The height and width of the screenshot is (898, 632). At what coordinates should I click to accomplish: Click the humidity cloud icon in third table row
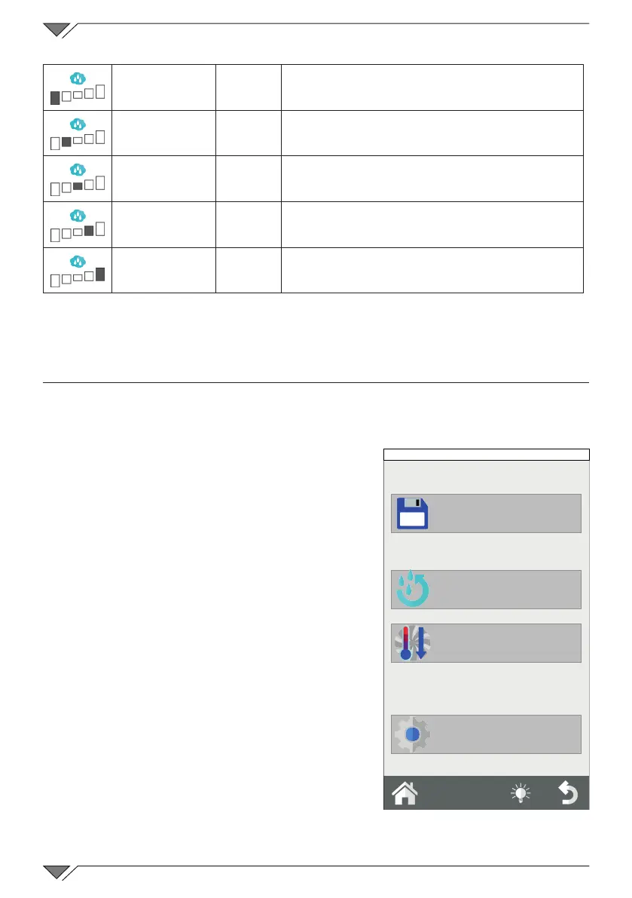[78, 170]
